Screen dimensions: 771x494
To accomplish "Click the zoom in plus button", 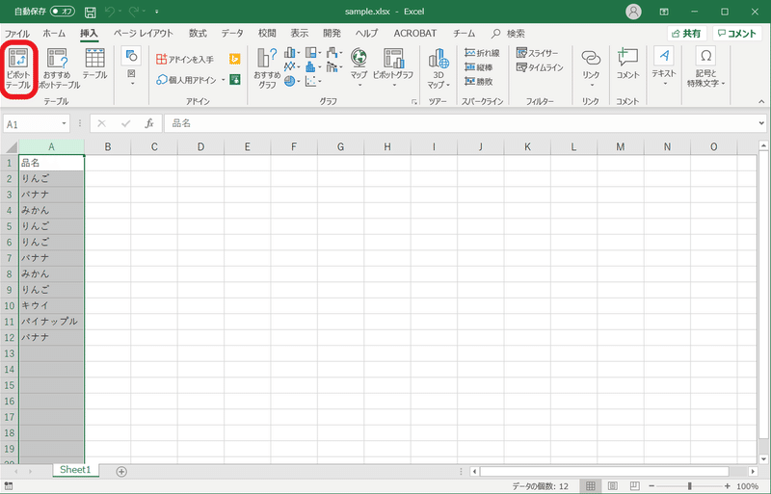I will (728, 486).
